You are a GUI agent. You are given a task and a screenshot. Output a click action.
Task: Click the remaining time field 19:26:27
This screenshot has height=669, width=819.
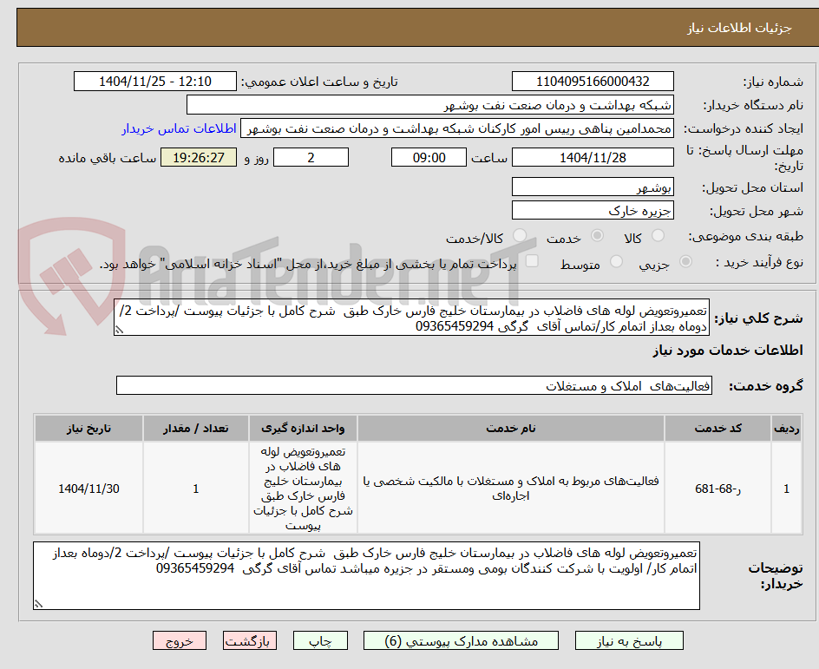pyautogui.click(x=199, y=157)
